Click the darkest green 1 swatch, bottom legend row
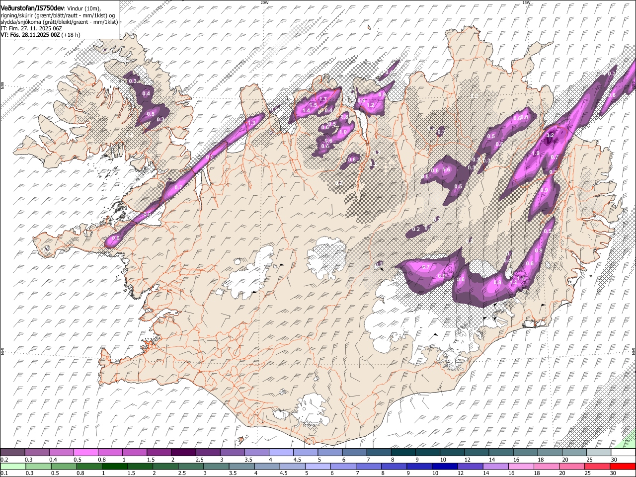Image resolution: width=636 pixels, height=477 pixels. point(114,466)
